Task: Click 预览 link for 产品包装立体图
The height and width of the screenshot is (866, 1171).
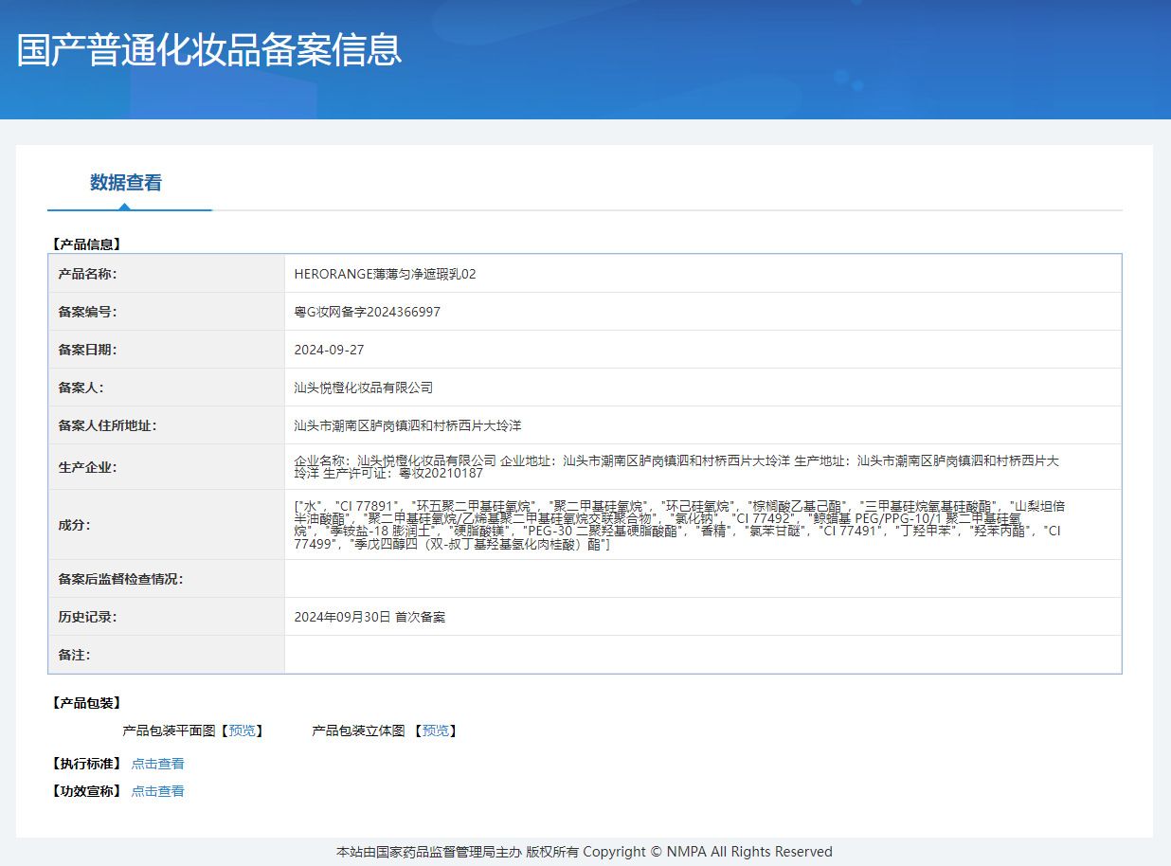Action: click(436, 731)
